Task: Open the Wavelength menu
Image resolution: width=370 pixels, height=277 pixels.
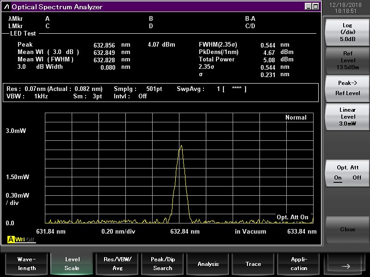Action: 26,264
